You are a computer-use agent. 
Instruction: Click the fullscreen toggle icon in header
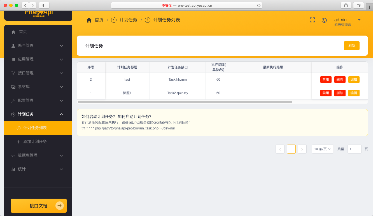point(312,20)
